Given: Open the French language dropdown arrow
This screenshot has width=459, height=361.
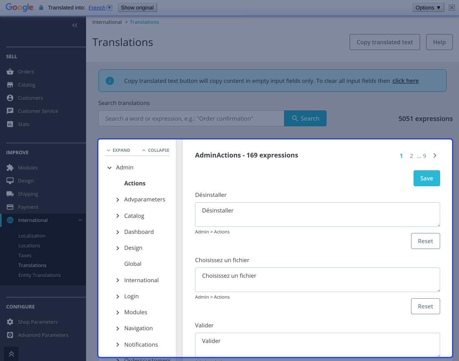Looking at the screenshot, I should click(x=109, y=8).
